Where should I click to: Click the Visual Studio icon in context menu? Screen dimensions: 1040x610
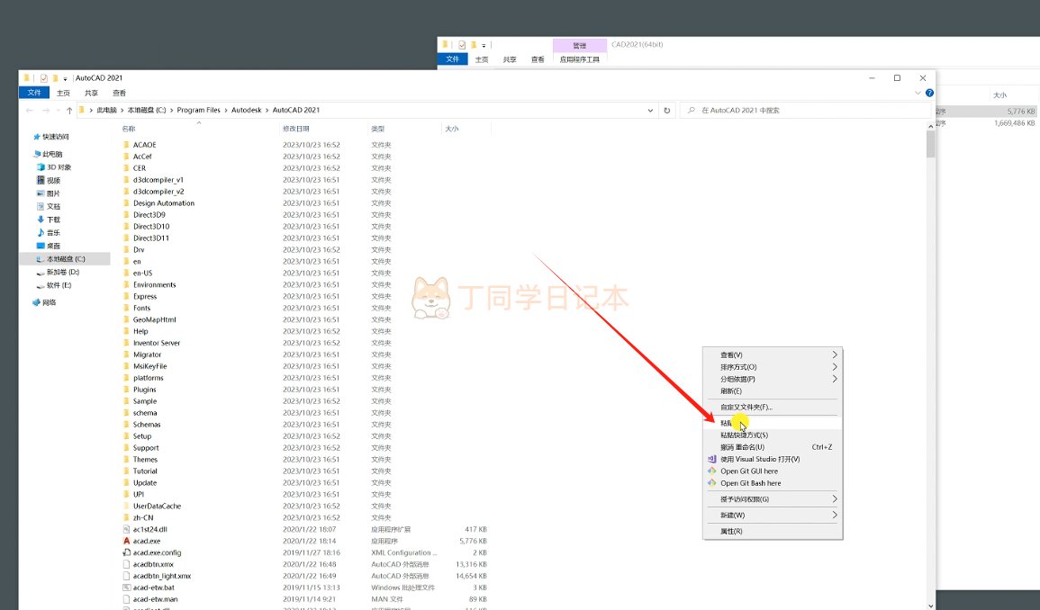[x=711, y=459]
